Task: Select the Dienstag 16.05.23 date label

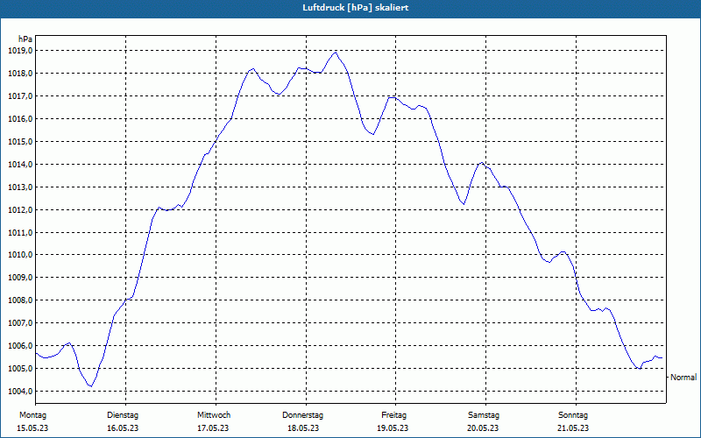Action: point(123,421)
